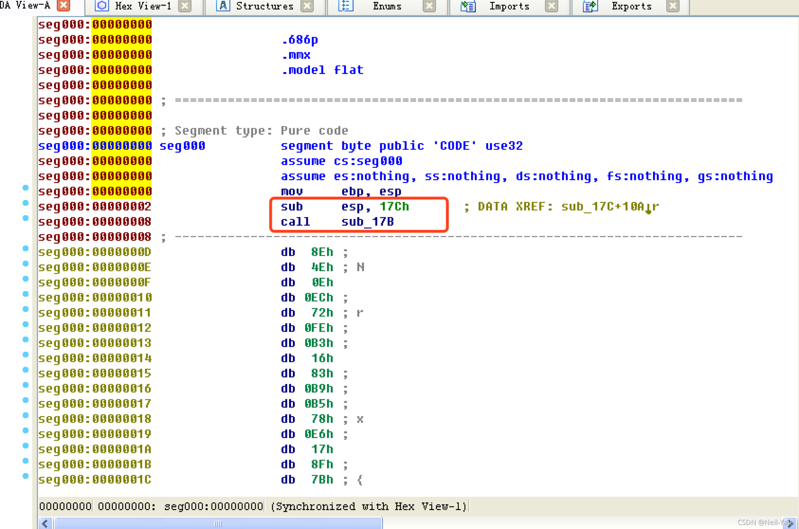Jump to sub_17B call target
Viewport: 799px width, 529px height.
(367, 222)
